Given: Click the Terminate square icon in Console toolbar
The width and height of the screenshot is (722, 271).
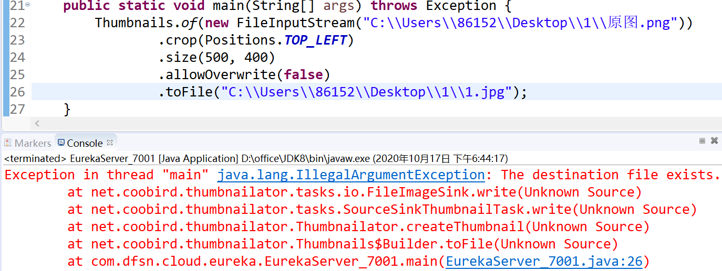Looking at the screenshot, I should pyautogui.click(x=702, y=140).
